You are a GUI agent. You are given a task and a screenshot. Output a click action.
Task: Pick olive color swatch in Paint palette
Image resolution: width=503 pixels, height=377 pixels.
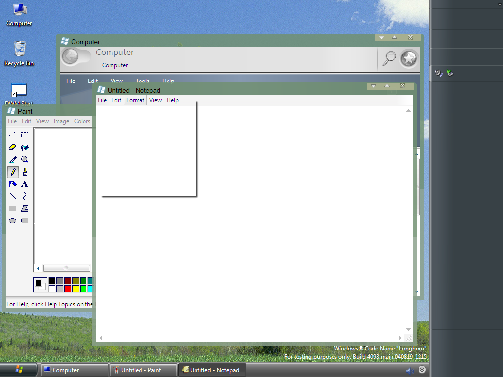point(75,281)
